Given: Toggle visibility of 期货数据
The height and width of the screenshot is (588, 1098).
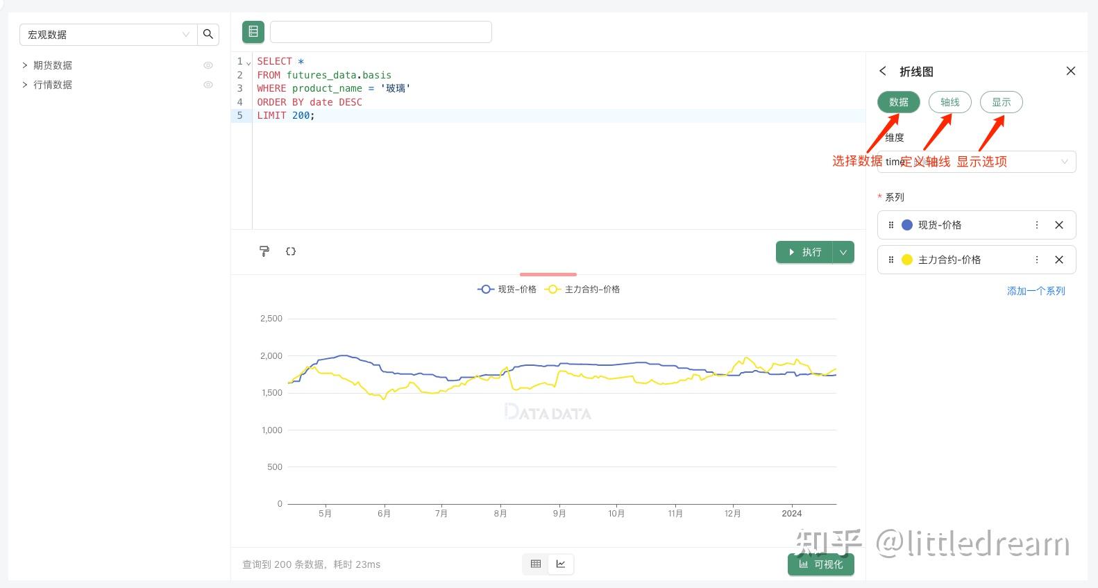Looking at the screenshot, I should click(x=208, y=65).
